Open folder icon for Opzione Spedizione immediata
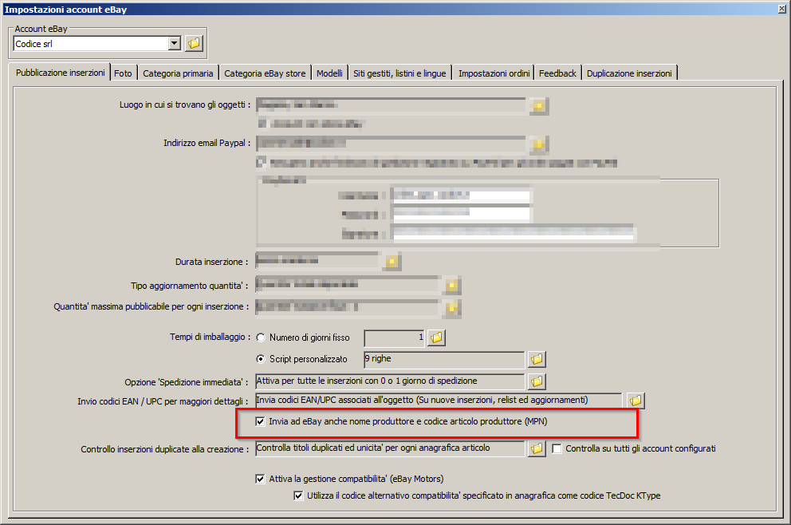Image resolution: width=791 pixels, height=525 pixels. [537, 381]
